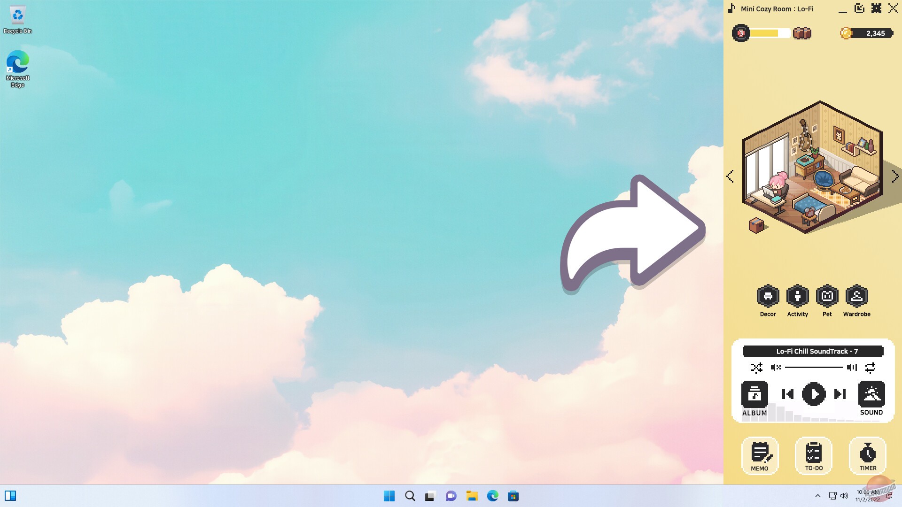Open the TO-DO checklist
The width and height of the screenshot is (902, 507).
coord(814,455)
